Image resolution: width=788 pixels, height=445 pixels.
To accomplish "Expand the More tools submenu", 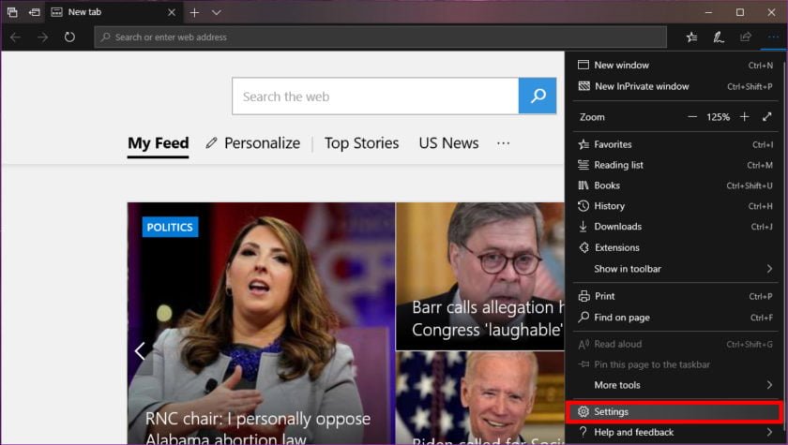I will pos(769,385).
